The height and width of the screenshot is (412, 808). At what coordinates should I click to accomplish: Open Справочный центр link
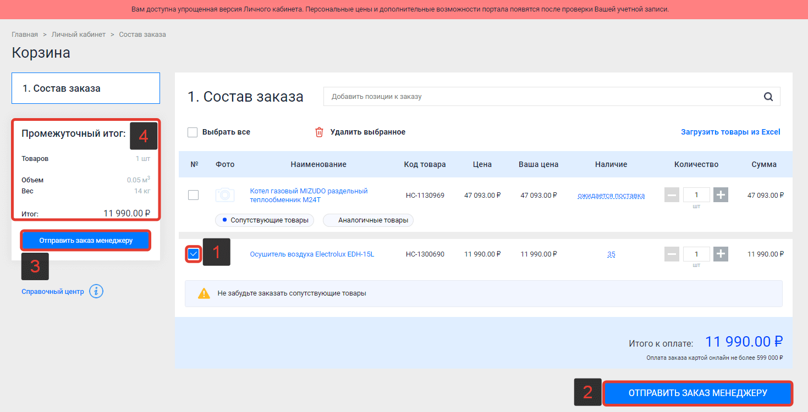(53, 292)
